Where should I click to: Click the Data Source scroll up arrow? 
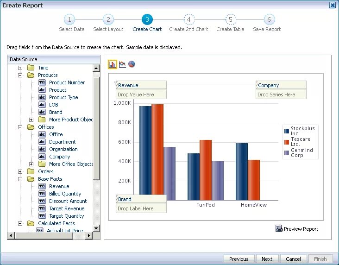click(x=96, y=68)
